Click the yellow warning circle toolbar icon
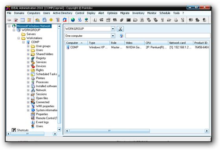The image size is (220, 150). [51, 20]
